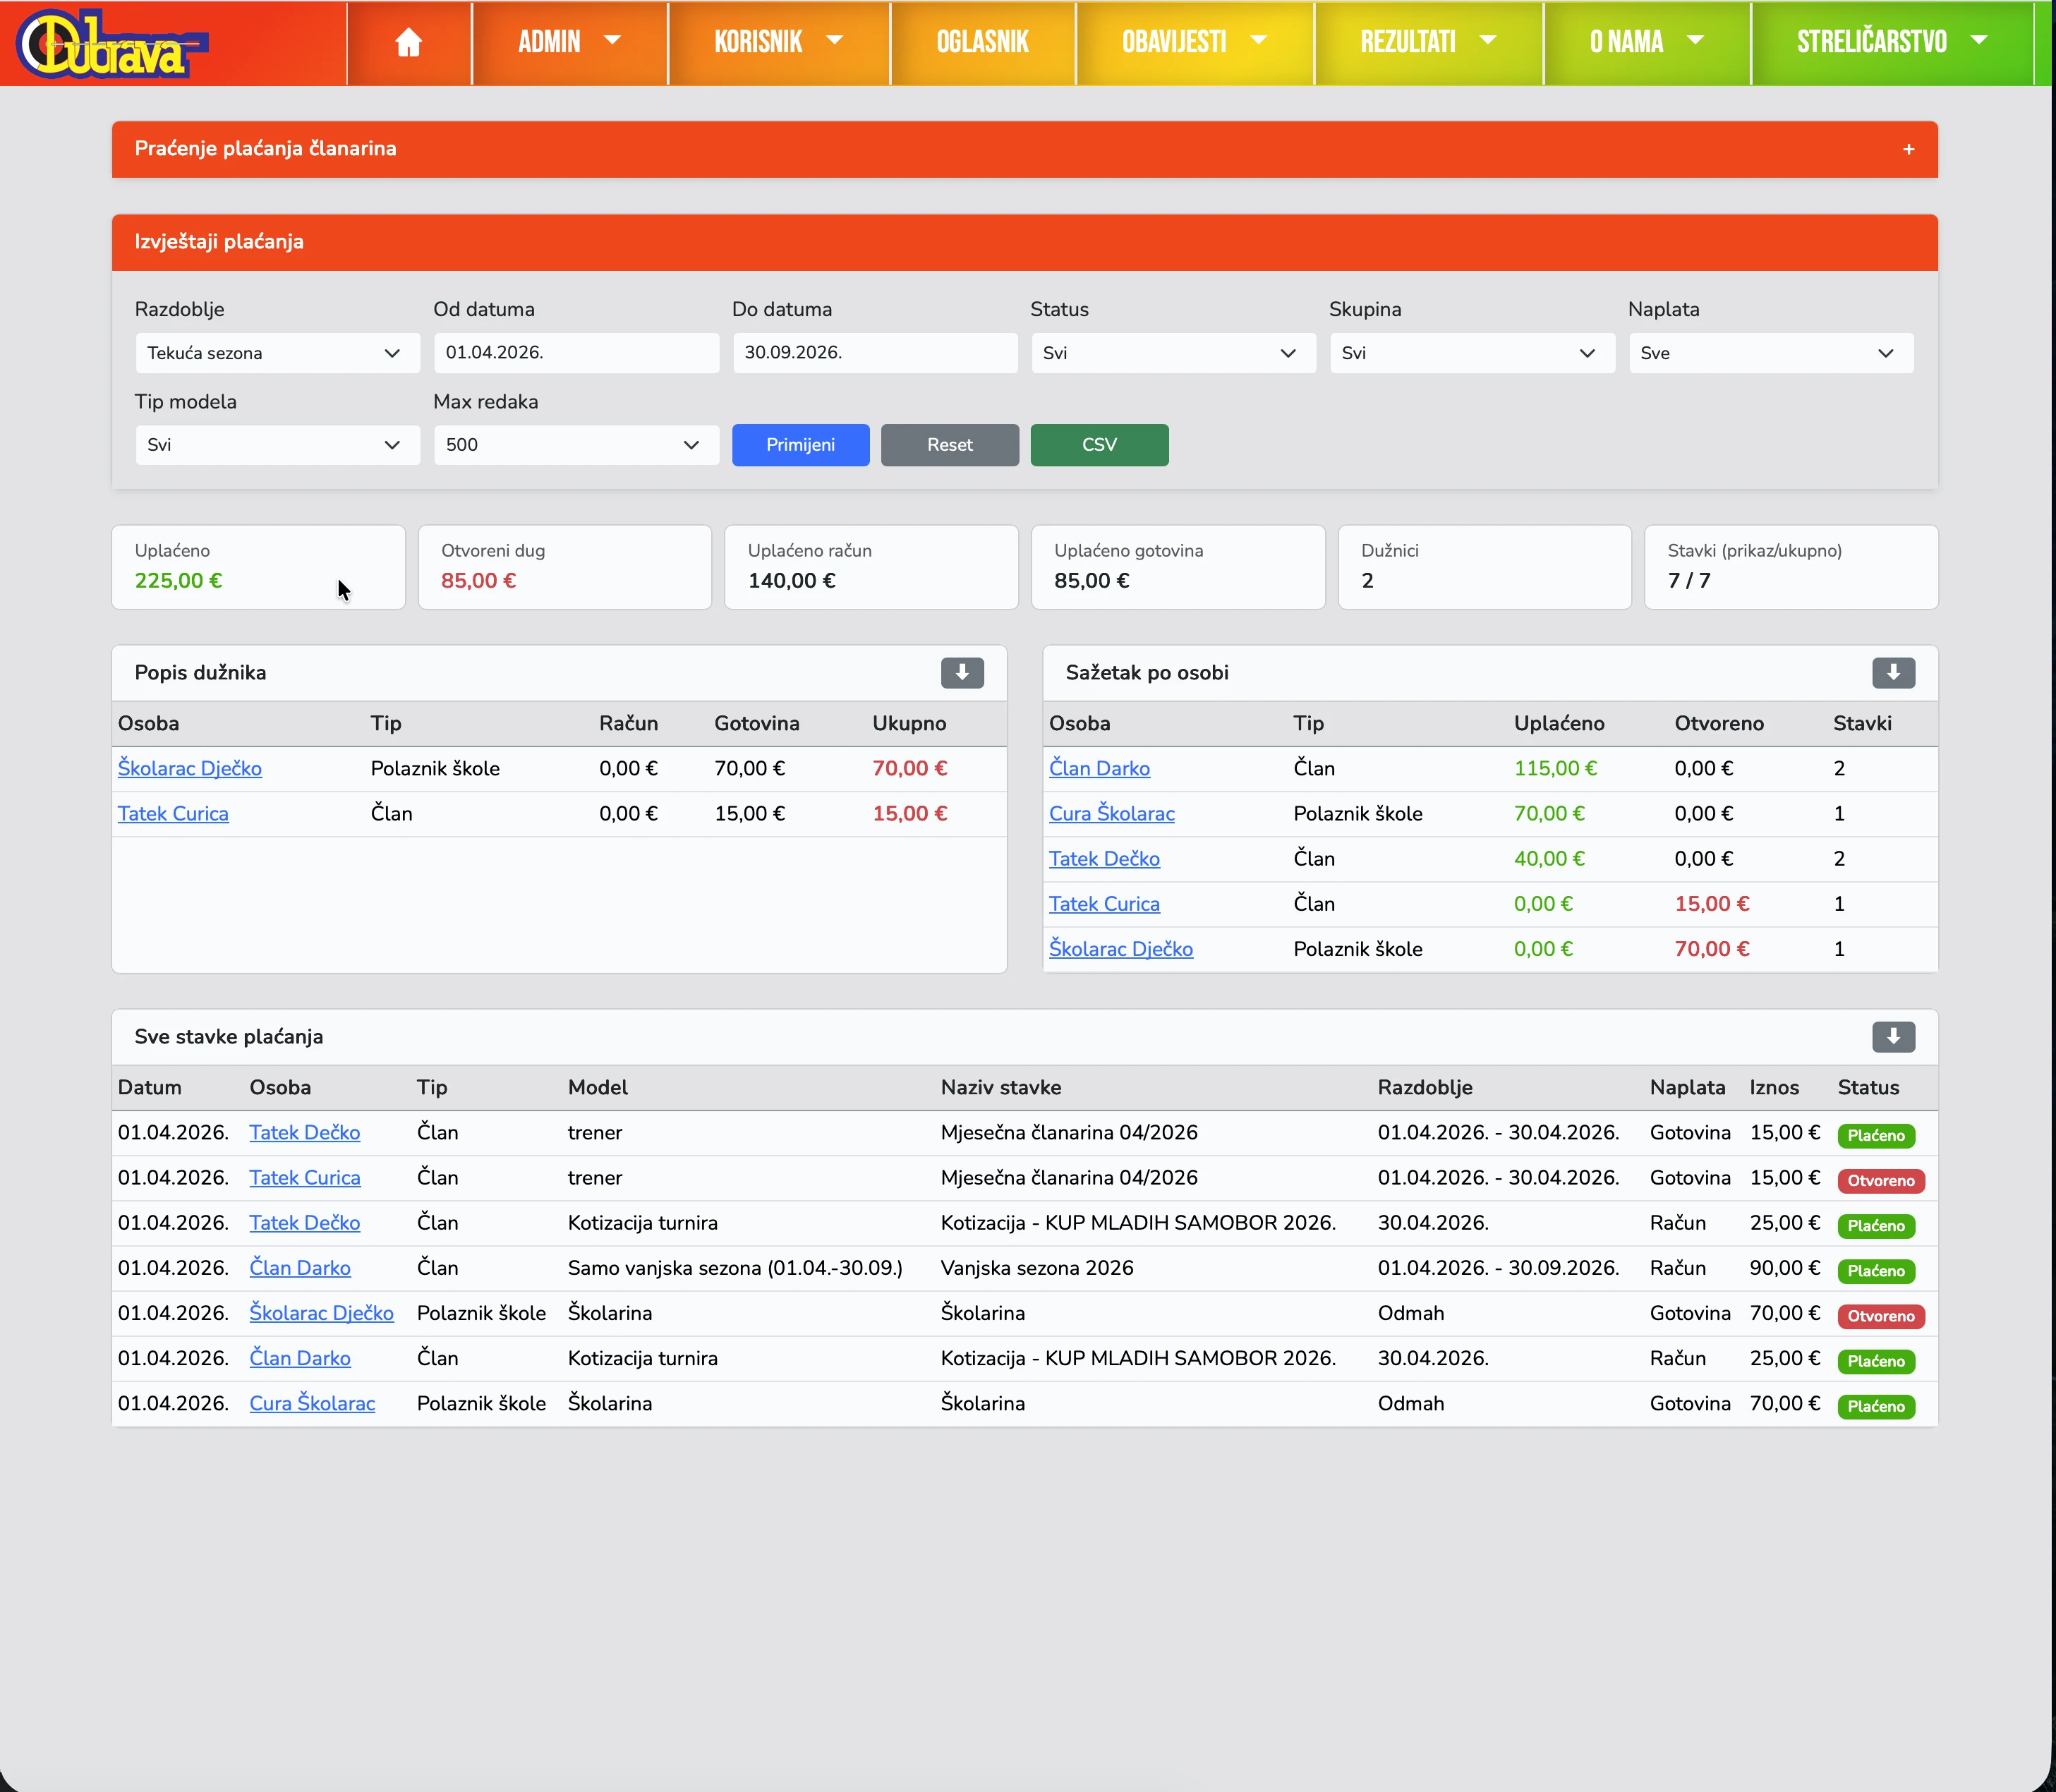The width and height of the screenshot is (2056, 1792).
Task: Expand Praćenje plaćanja članarina with plus icon
Action: (1908, 149)
